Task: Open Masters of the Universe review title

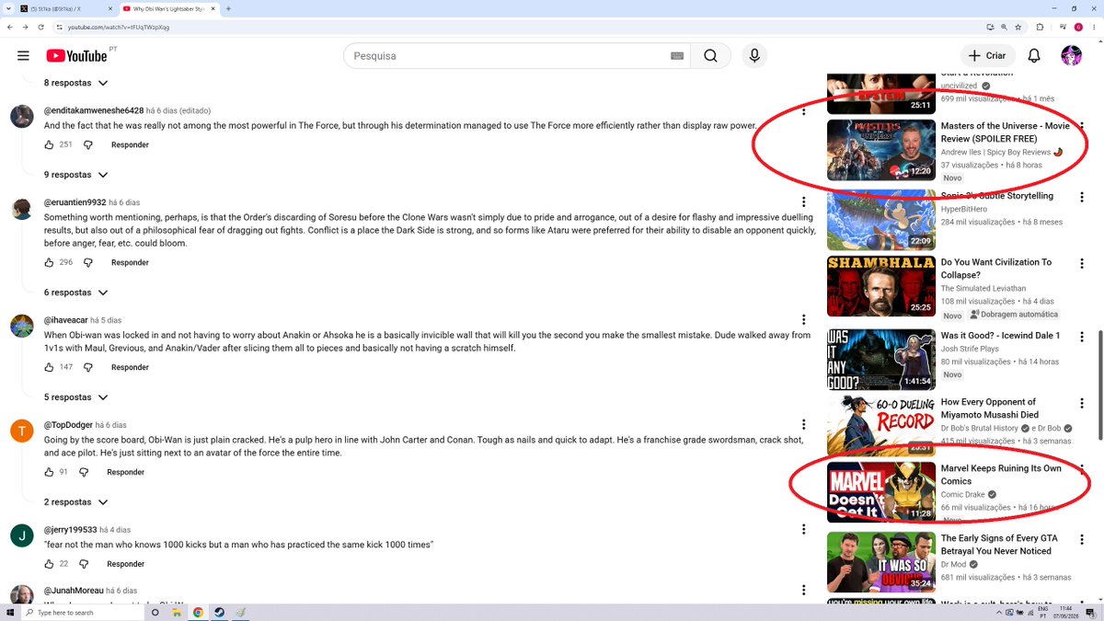Action: [x=1005, y=132]
